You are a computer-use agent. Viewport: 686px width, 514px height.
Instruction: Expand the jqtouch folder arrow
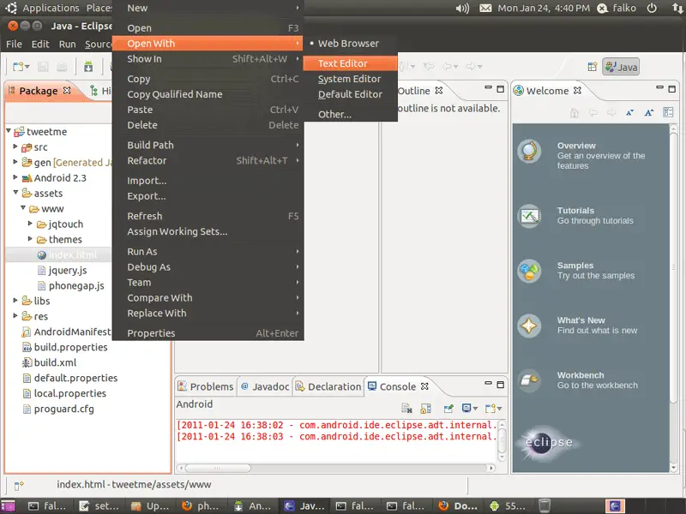(x=30, y=224)
